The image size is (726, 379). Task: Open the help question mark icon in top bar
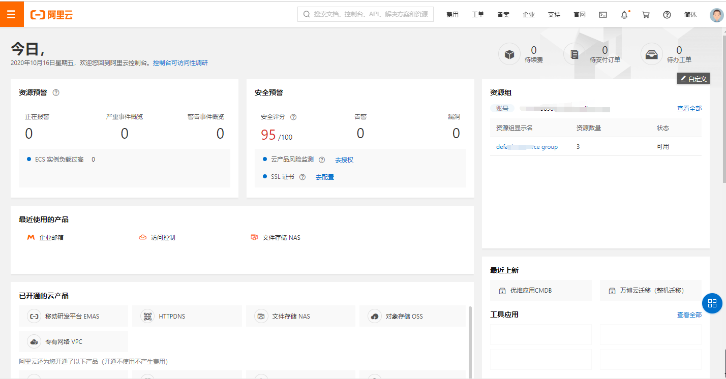click(x=667, y=15)
